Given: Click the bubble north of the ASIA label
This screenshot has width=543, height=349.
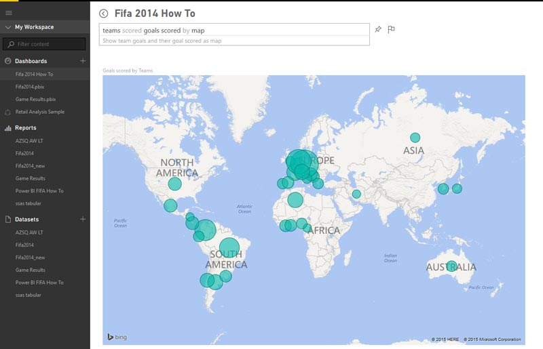Looking at the screenshot, I should click(x=415, y=138).
